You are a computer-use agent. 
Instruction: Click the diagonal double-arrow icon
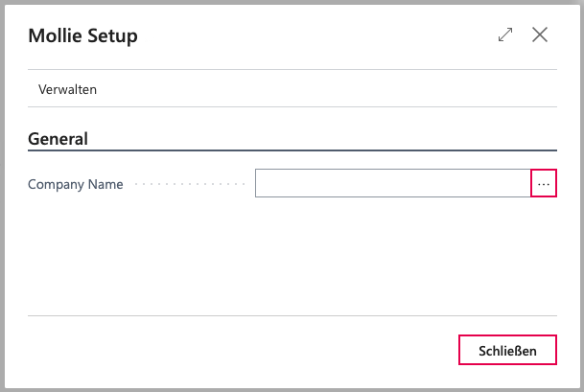(x=505, y=35)
